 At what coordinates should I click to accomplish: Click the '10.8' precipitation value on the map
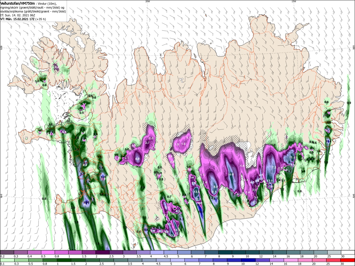292,157
